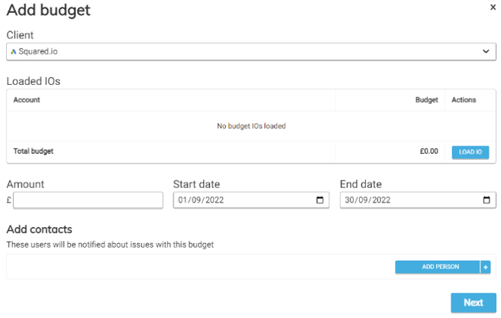501x318 pixels.
Task: Click the Google Ads icon beside Squared.io
Action: [x=13, y=52]
